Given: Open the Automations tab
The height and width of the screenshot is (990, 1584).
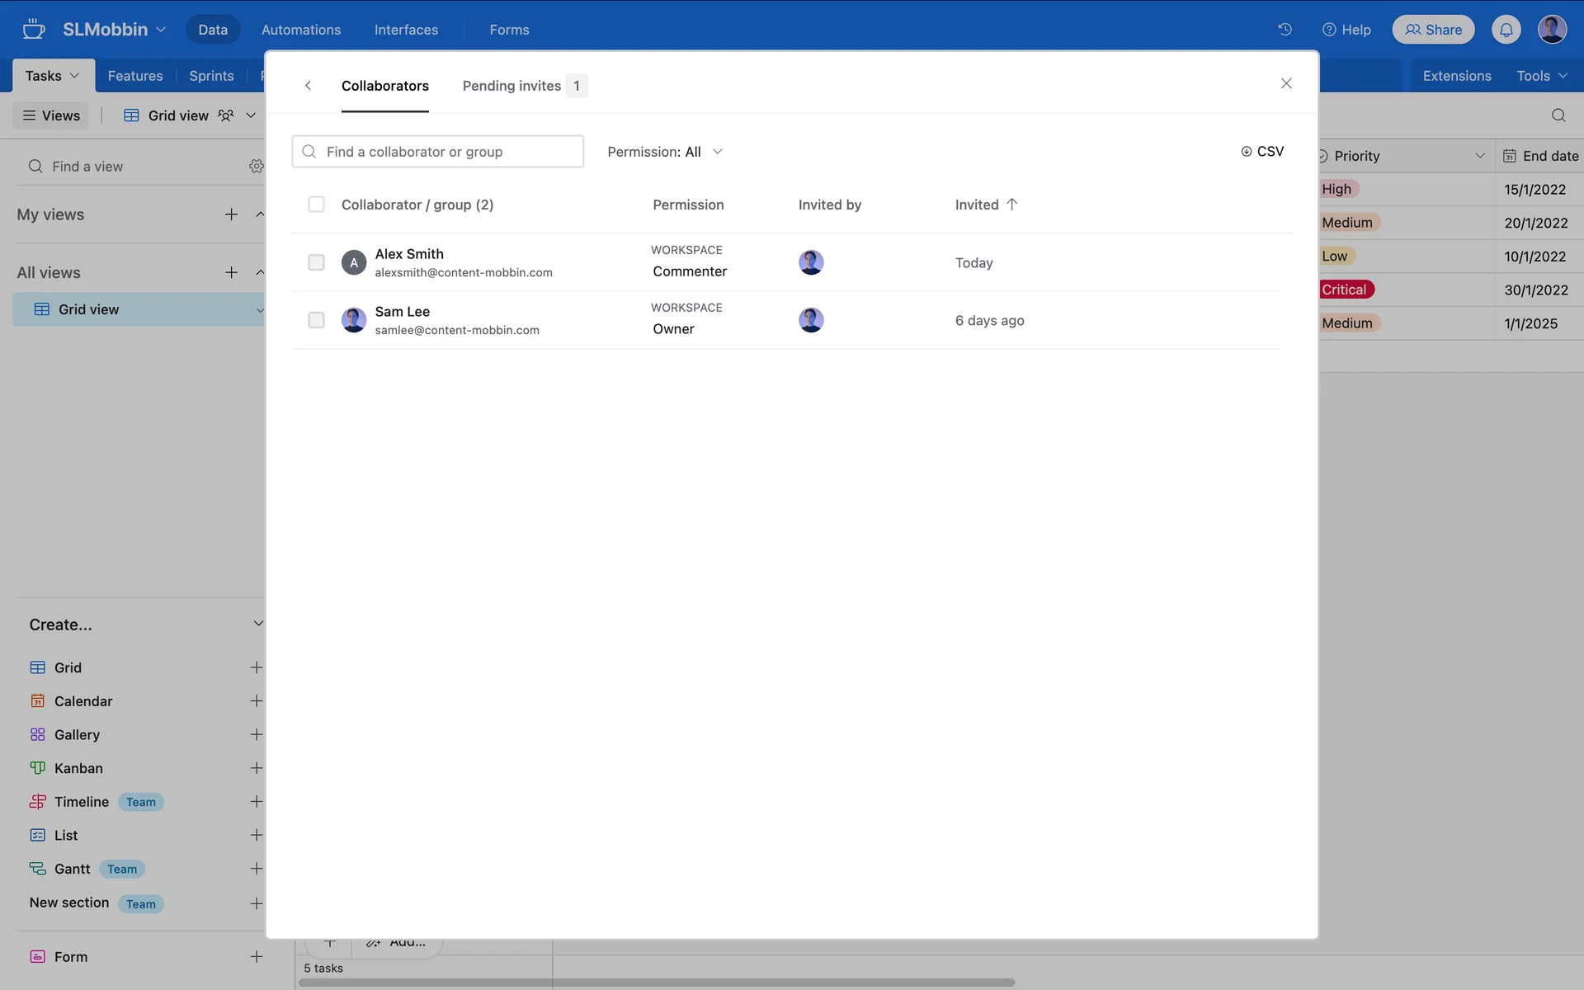Looking at the screenshot, I should coord(300,30).
